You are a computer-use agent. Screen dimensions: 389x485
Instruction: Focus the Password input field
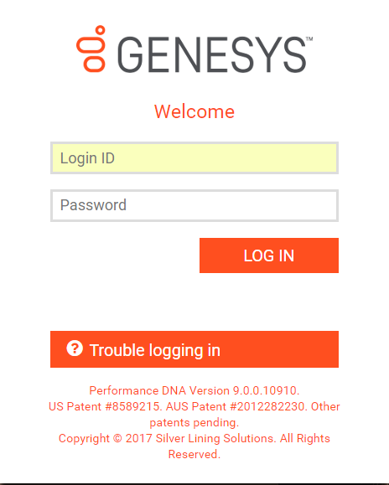tap(194, 205)
